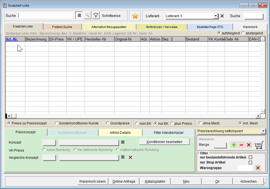The image size is (270, 189).
Task: Open the Preisberechnung nettobasiert dropdown
Action: click(263, 131)
